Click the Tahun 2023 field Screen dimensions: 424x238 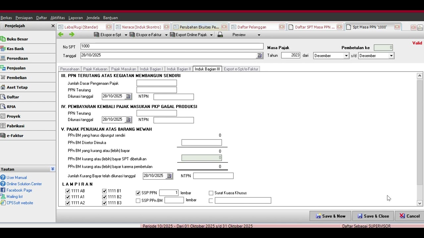291,56
